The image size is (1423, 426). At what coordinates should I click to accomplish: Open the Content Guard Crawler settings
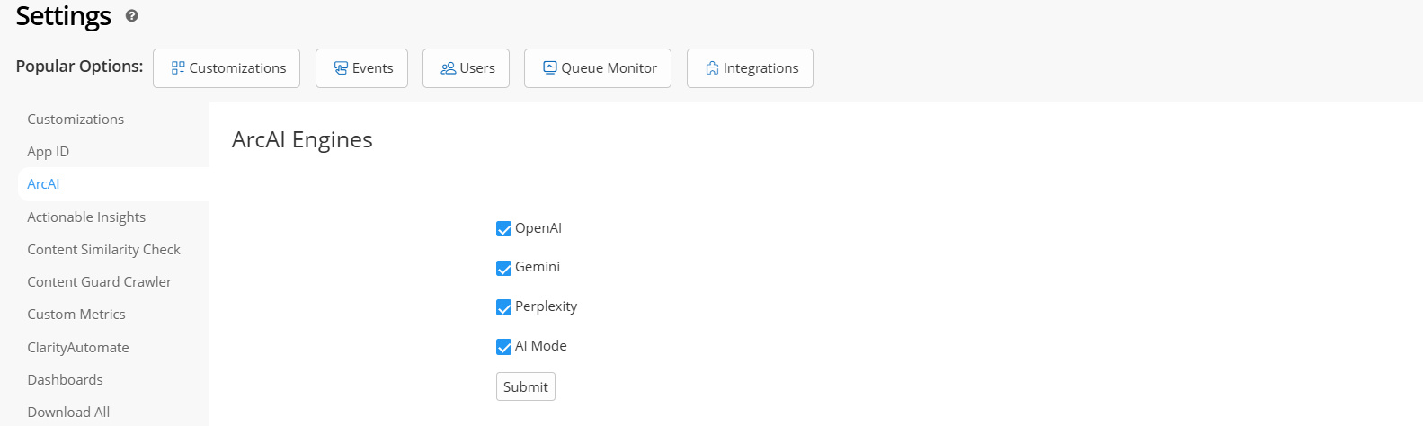(99, 281)
